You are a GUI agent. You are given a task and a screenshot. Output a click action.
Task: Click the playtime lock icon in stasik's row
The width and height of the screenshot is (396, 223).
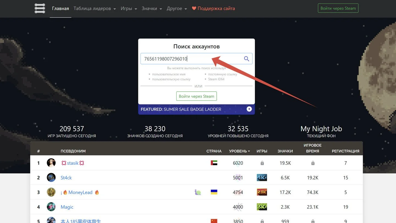pyautogui.click(x=313, y=163)
